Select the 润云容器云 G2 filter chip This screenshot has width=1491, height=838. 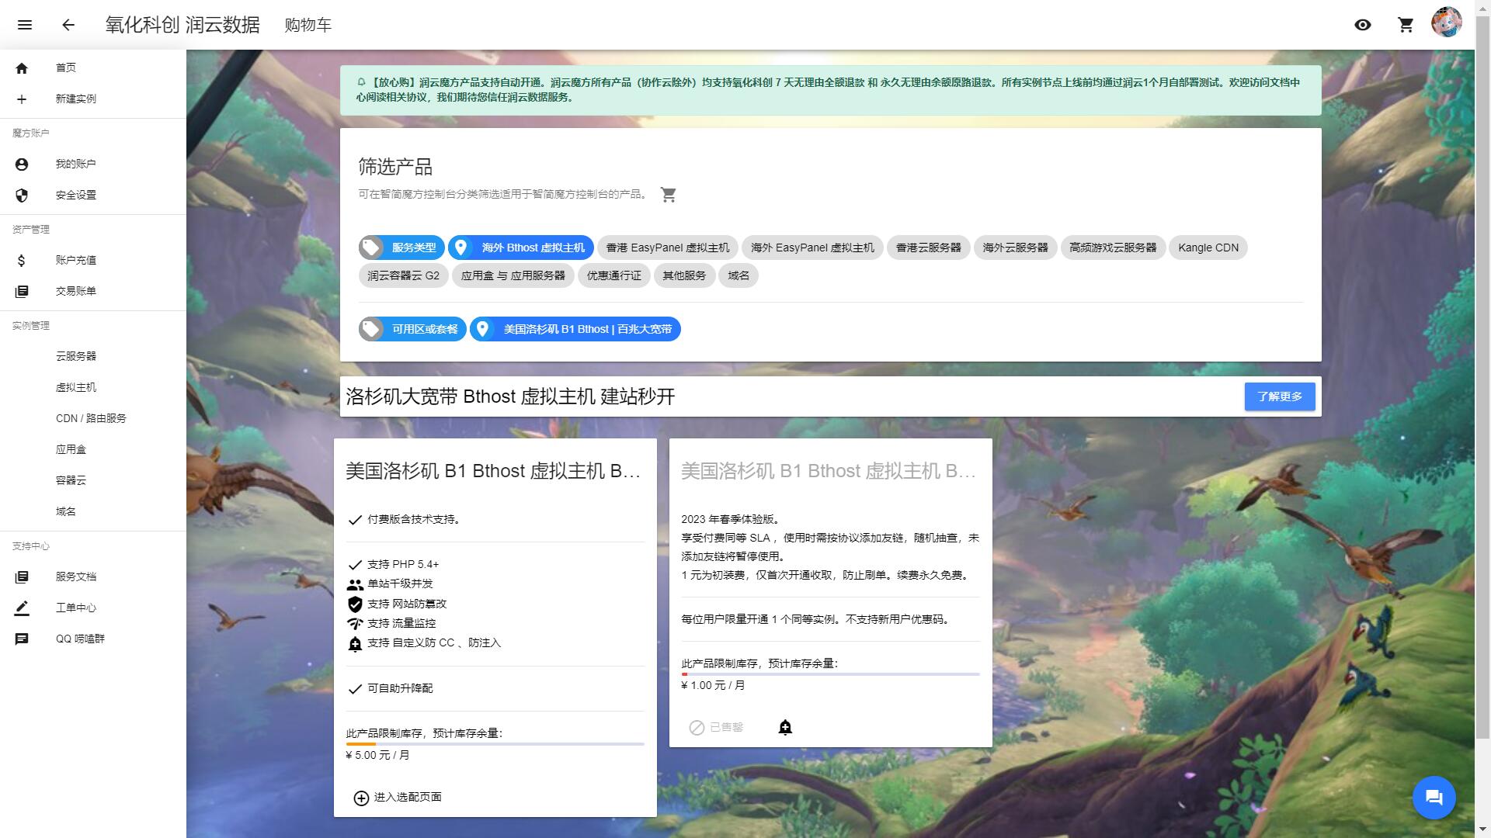tap(404, 275)
